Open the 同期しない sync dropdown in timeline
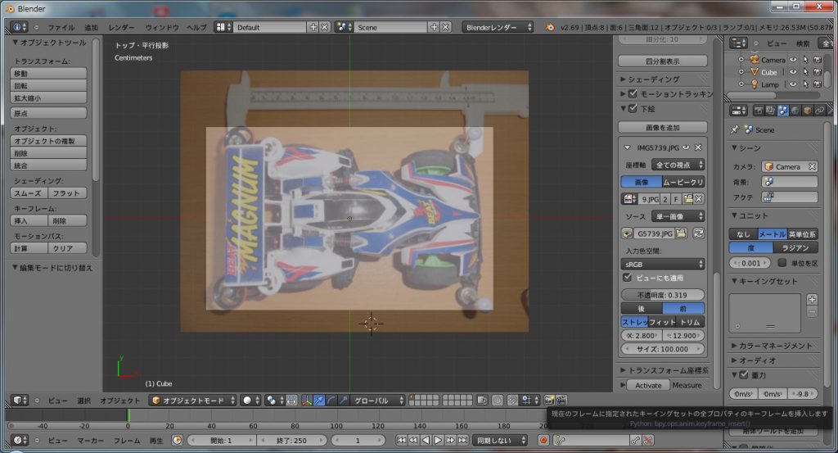This screenshot has width=838, height=453. (500, 440)
